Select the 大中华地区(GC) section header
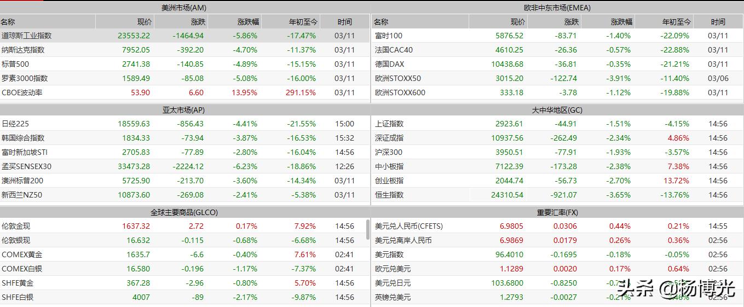 pos(557,110)
